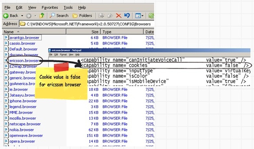Click the file icon beside MME.browser

click(x=6, y=112)
